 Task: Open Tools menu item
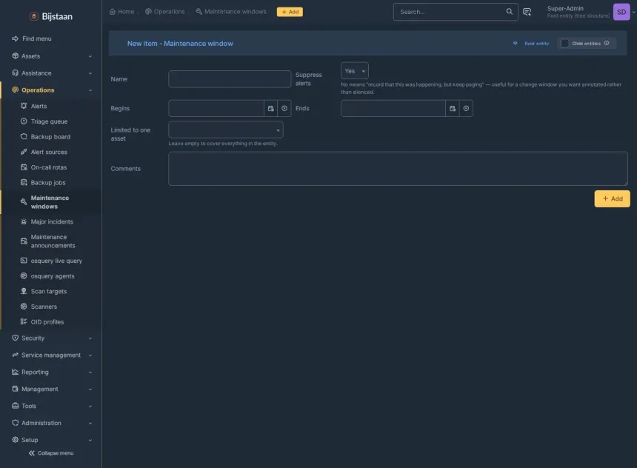click(x=52, y=406)
